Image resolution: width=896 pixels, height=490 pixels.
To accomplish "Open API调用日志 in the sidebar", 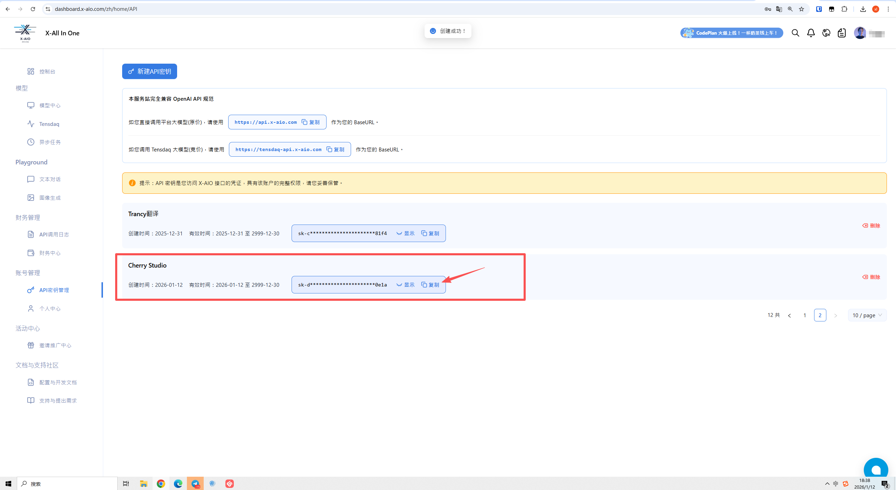I will (54, 234).
